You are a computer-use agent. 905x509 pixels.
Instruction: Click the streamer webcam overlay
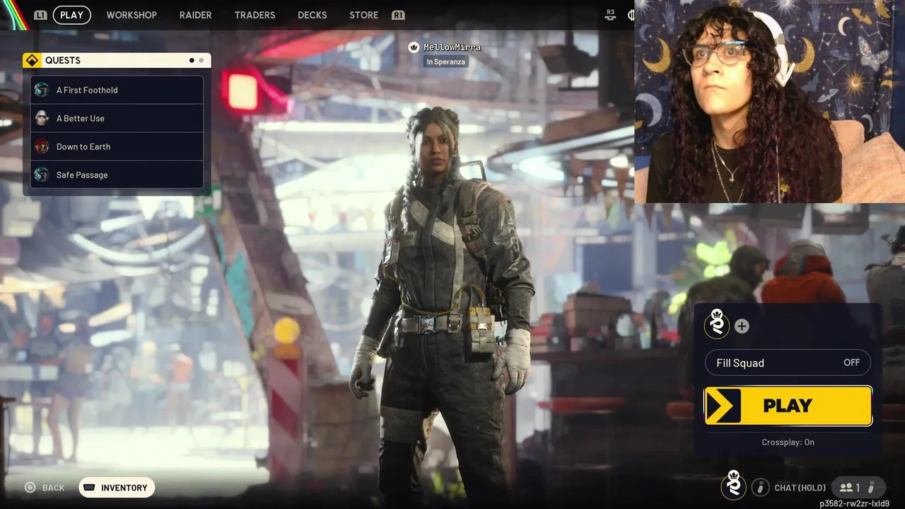pyautogui.click(x=769, y=101)
